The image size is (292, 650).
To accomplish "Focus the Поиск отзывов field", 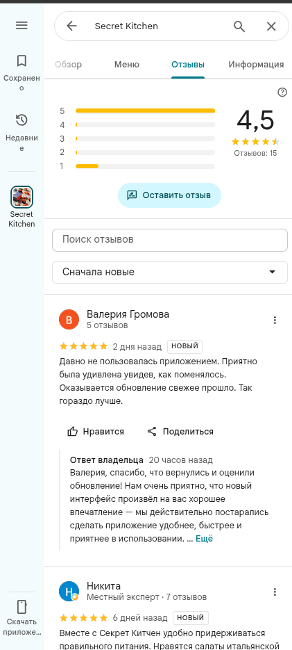I will (169, 240).
